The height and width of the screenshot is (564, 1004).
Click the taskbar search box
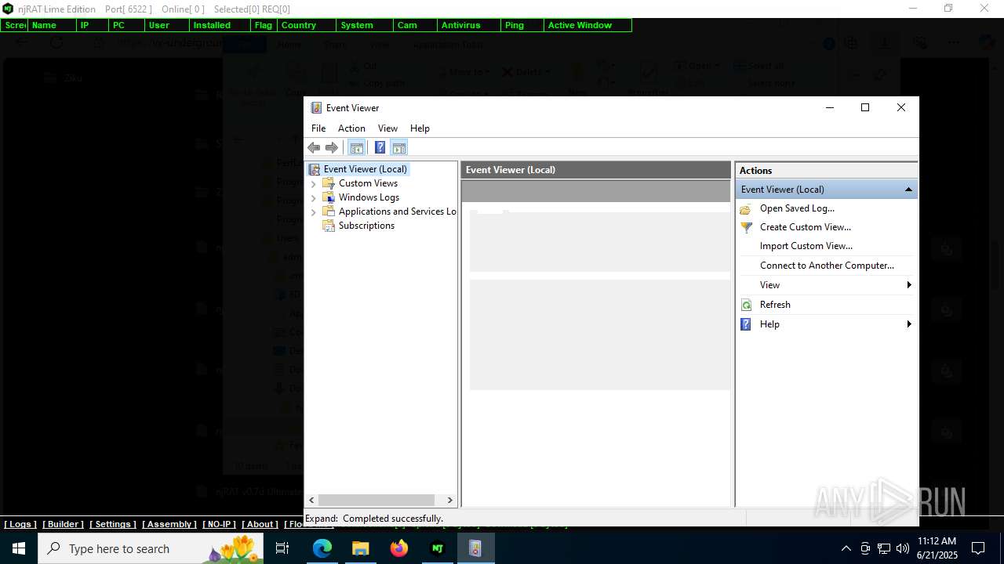[x=152, y=548]
